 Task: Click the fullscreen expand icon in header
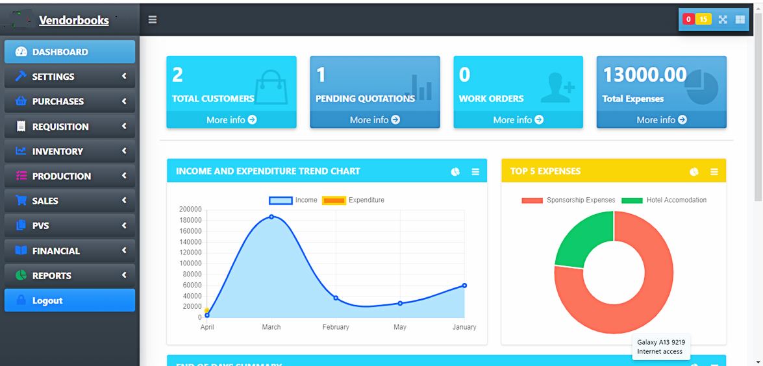[723, 19]
